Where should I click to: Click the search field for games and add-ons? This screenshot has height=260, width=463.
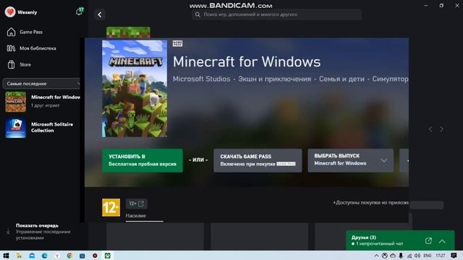(x=276, y=14)
